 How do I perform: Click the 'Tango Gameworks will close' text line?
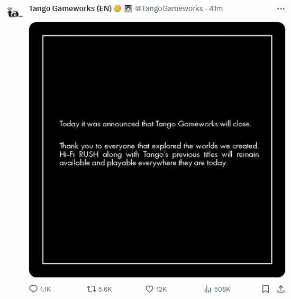156,124
